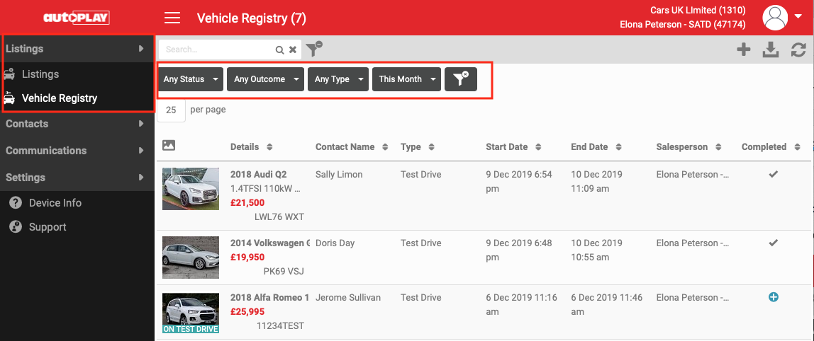Screen dimensions: 814x341
Task: Open Device Info in sidebar
Action: [x=55, y=202]
